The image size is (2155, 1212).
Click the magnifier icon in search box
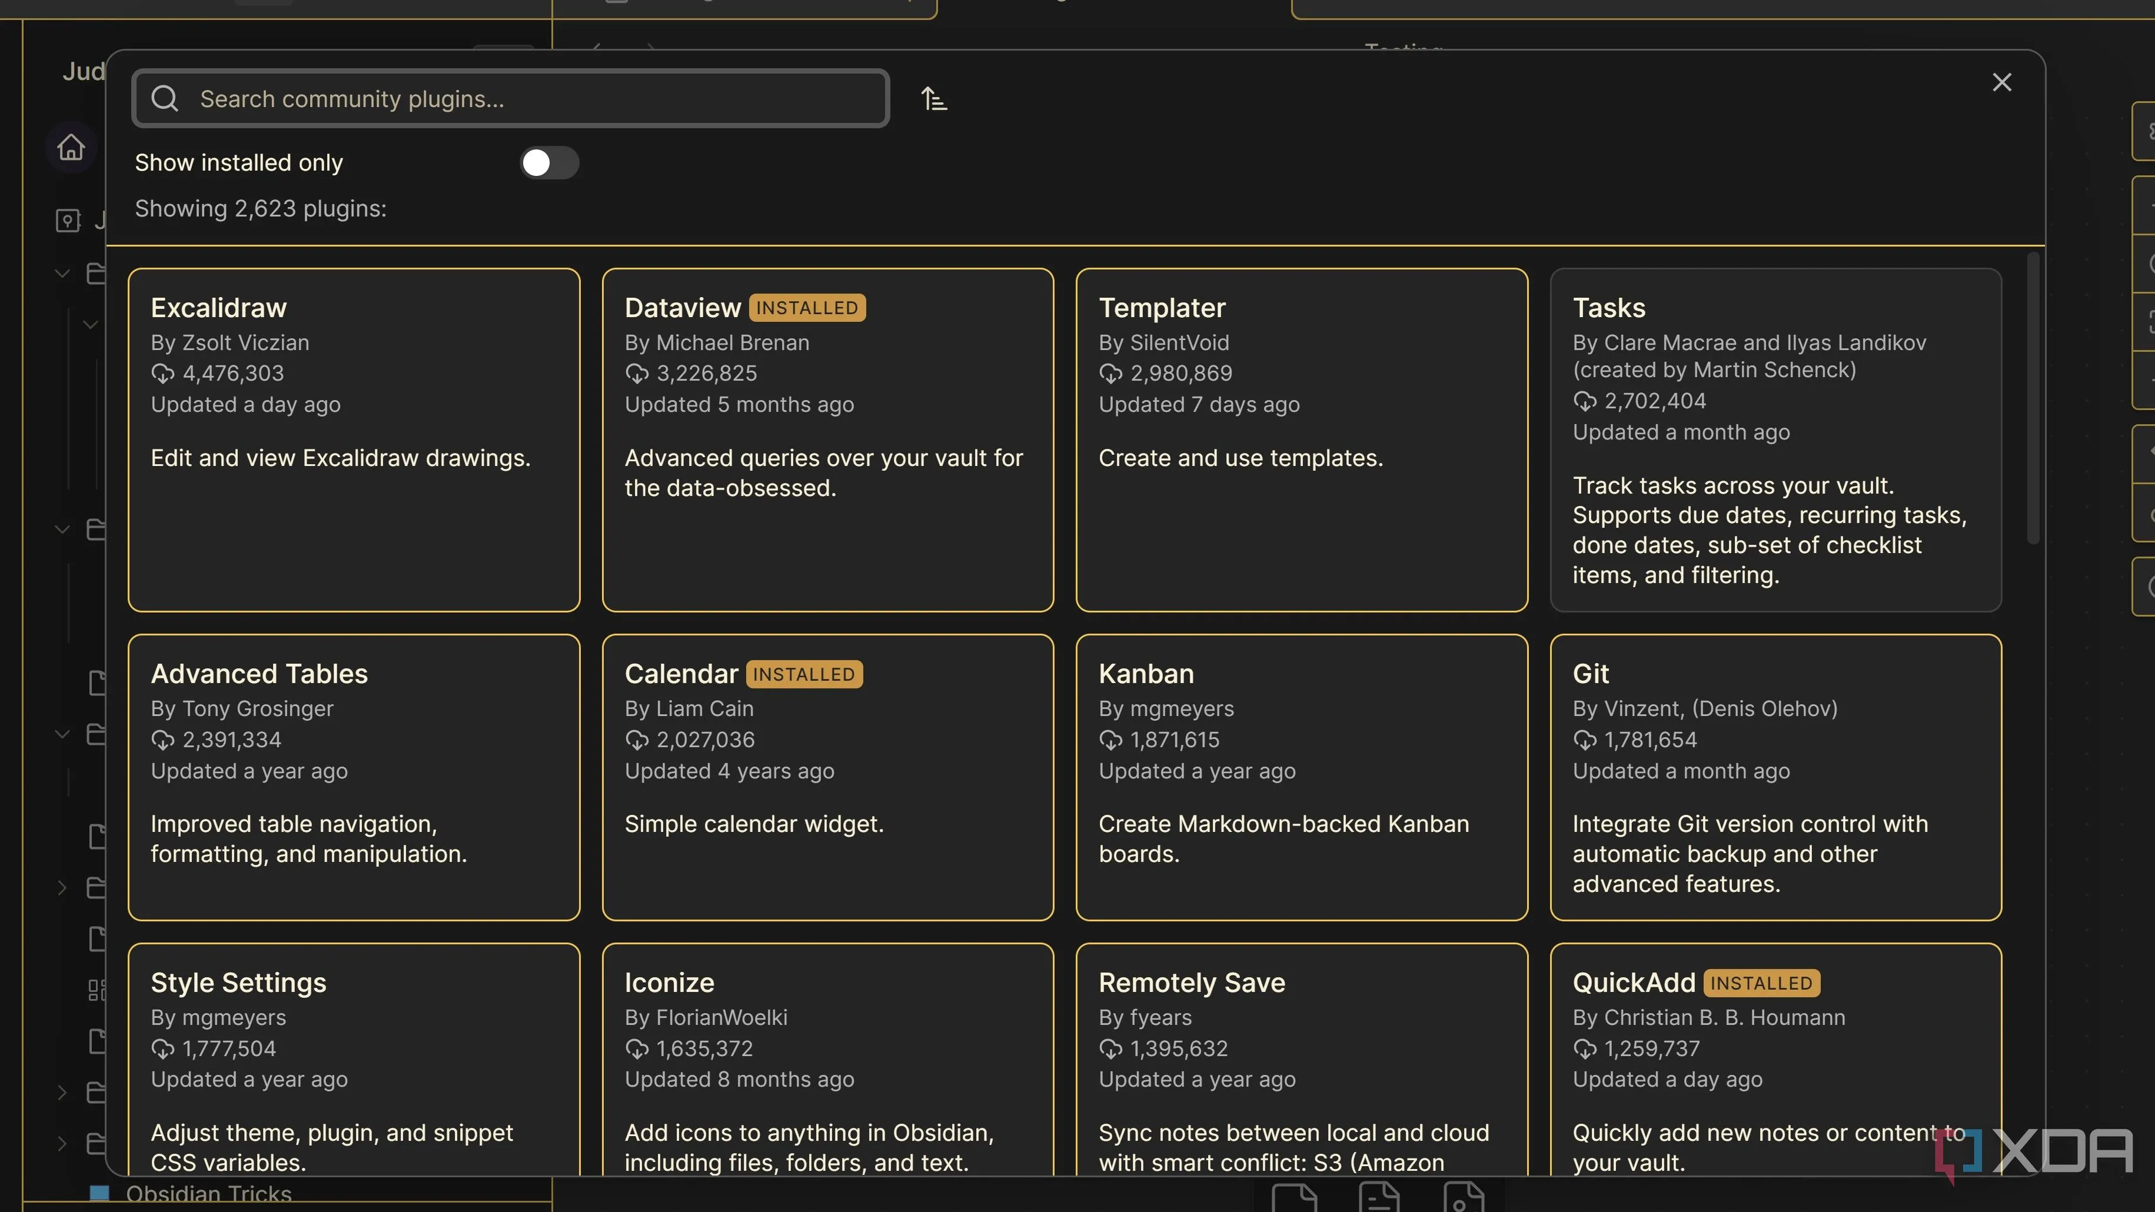[165, 99]
